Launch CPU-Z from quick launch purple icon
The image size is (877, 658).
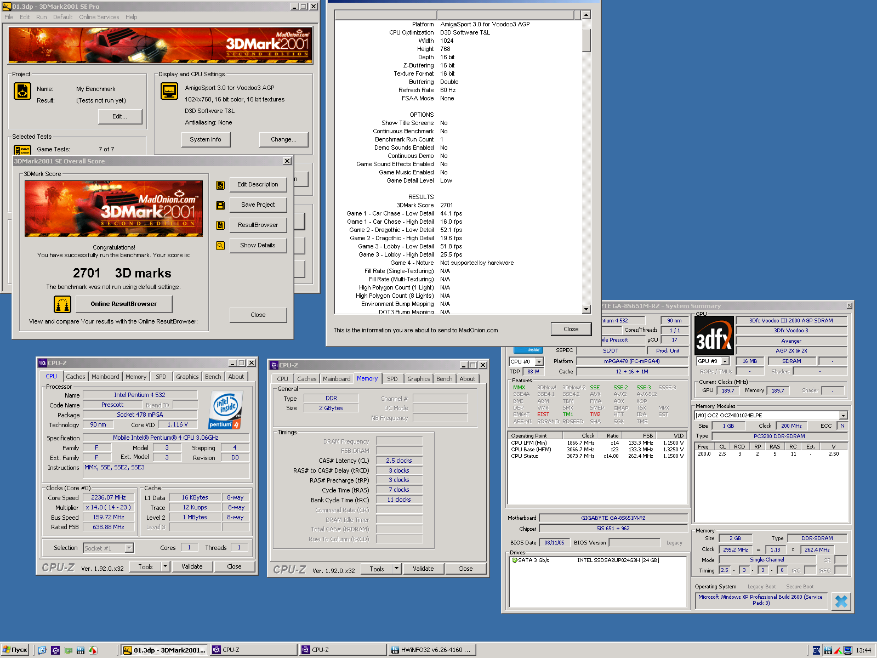coord(55,650)
